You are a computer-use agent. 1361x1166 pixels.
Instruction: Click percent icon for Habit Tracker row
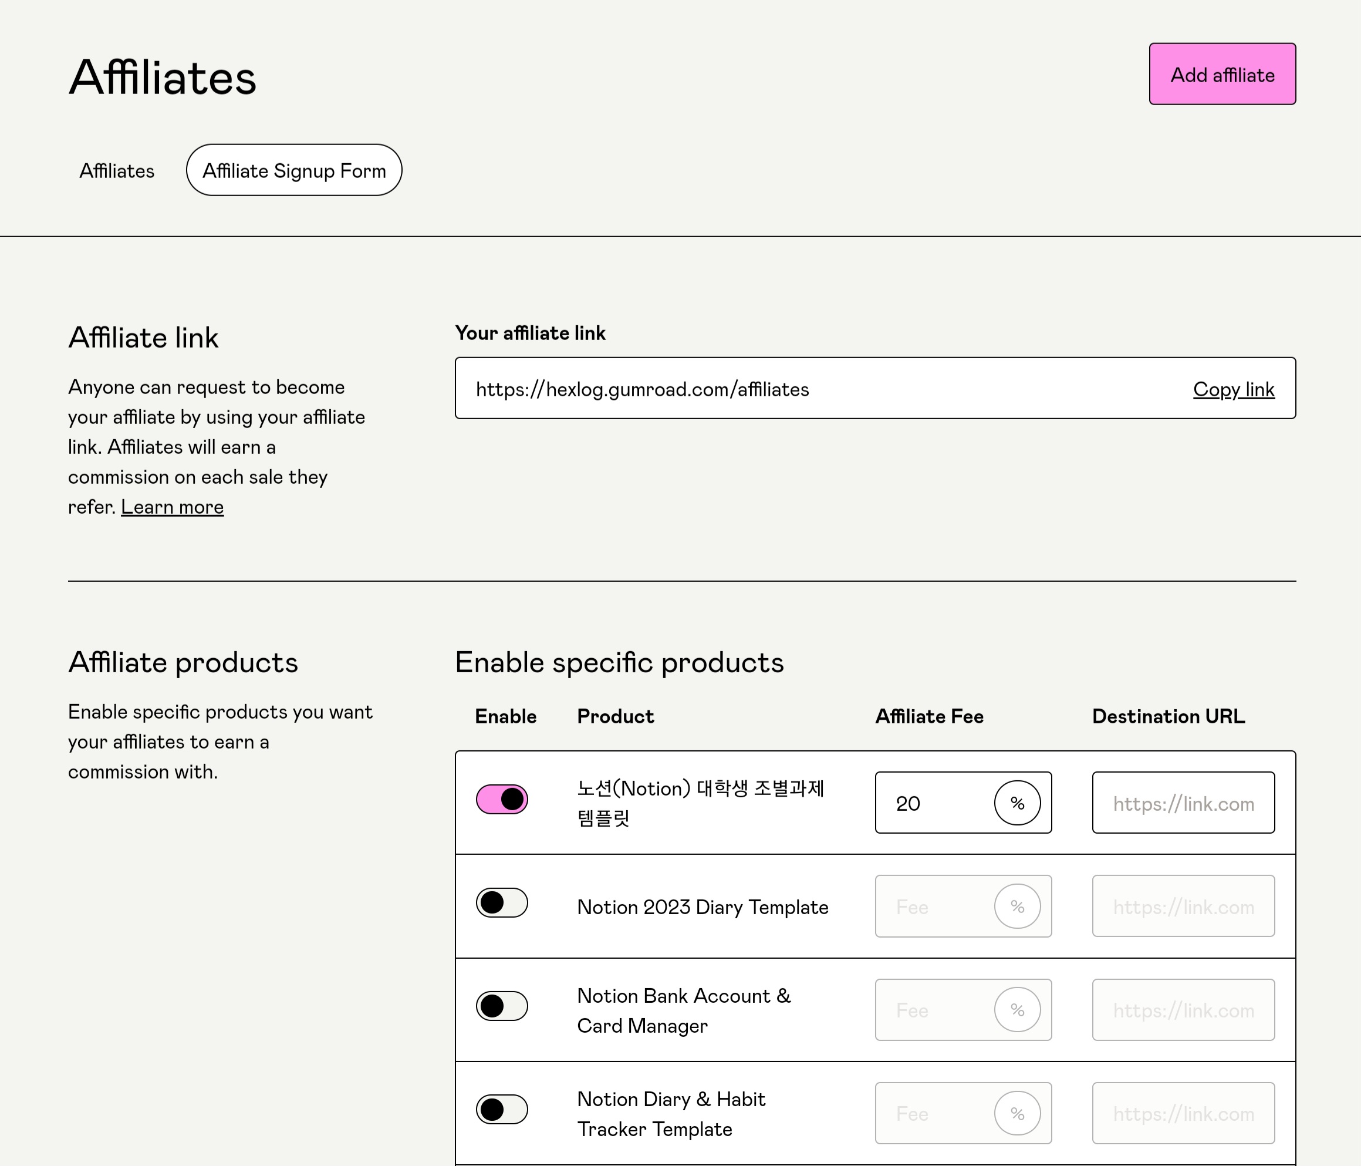(1017, 1113)
